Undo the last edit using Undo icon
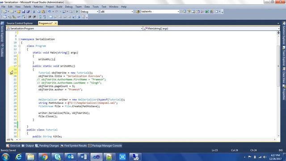 [49, 12]
